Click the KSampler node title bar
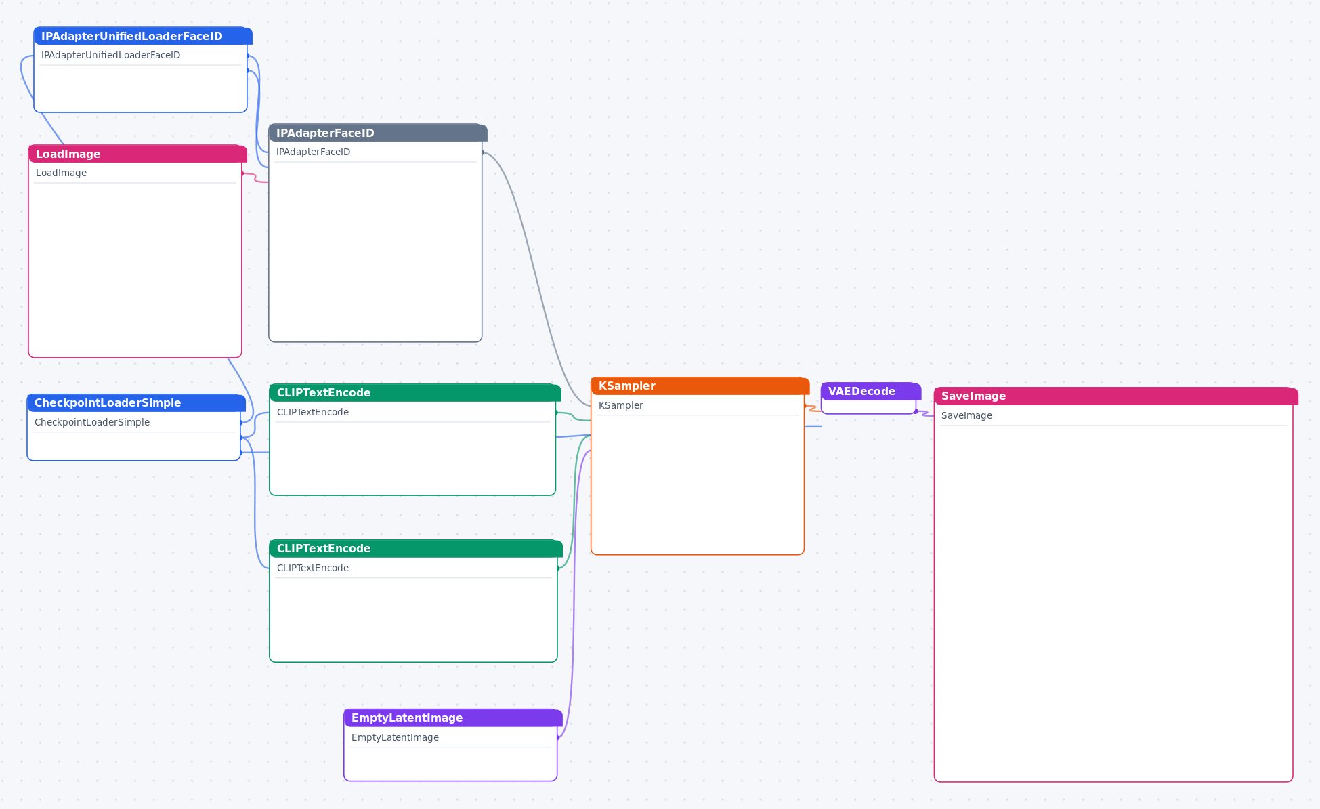Screen dimensions: 1320x809 point(700,386)
